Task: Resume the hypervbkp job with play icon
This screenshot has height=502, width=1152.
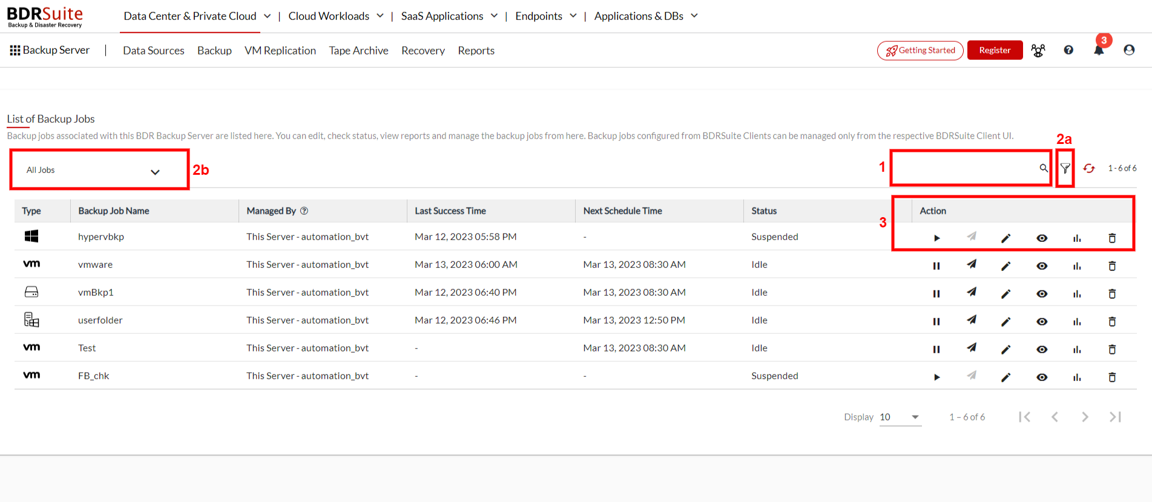Action: tap(936, 238)
